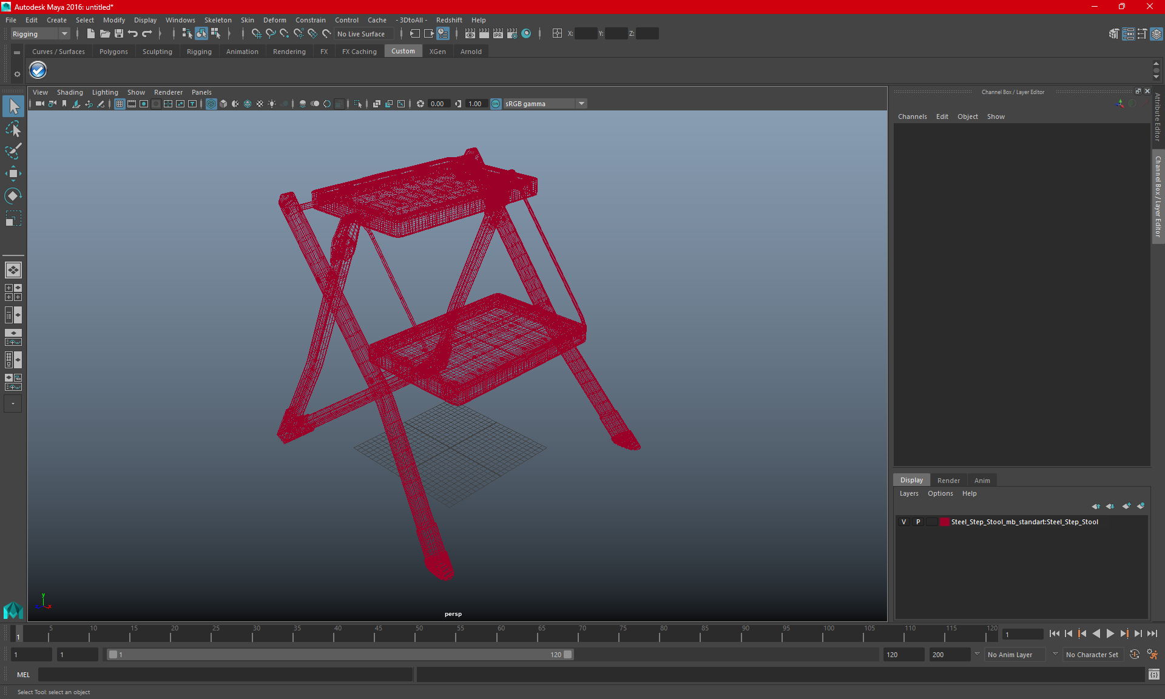The image size is (1165, 699).
Task: Expand the vertical Attribute Editor tab
Action: click(1158, 117)
